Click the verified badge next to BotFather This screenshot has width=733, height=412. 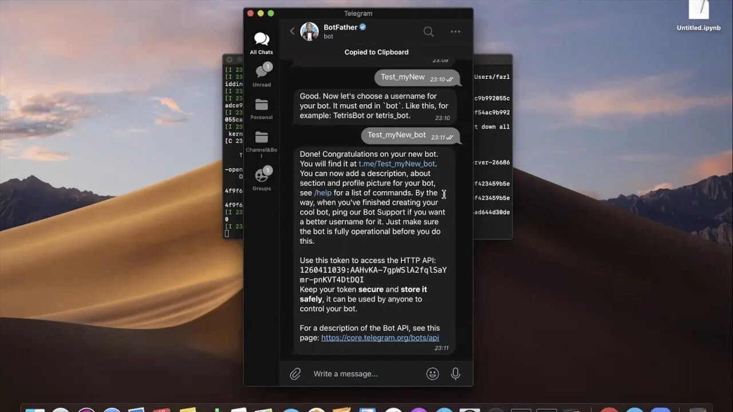(x=363, y=27)
